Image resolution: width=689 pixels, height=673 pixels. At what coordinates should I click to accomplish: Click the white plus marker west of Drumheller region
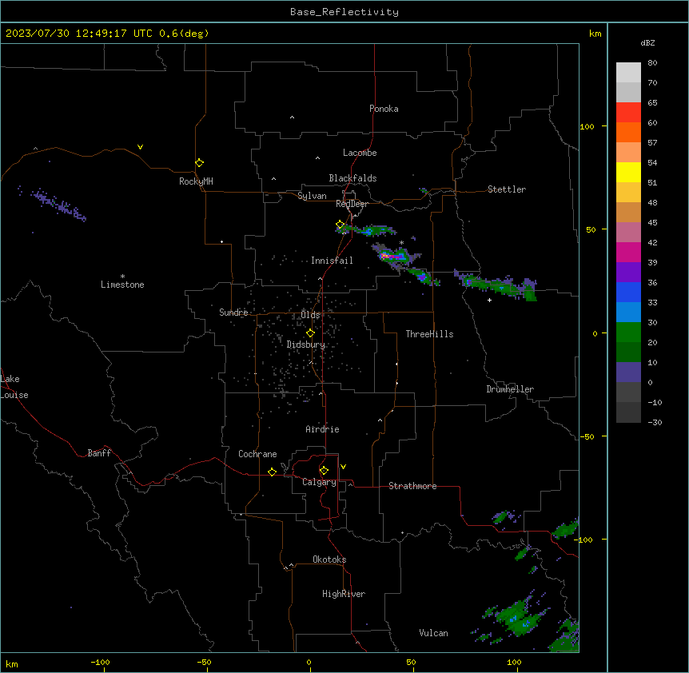coord(489,300)
